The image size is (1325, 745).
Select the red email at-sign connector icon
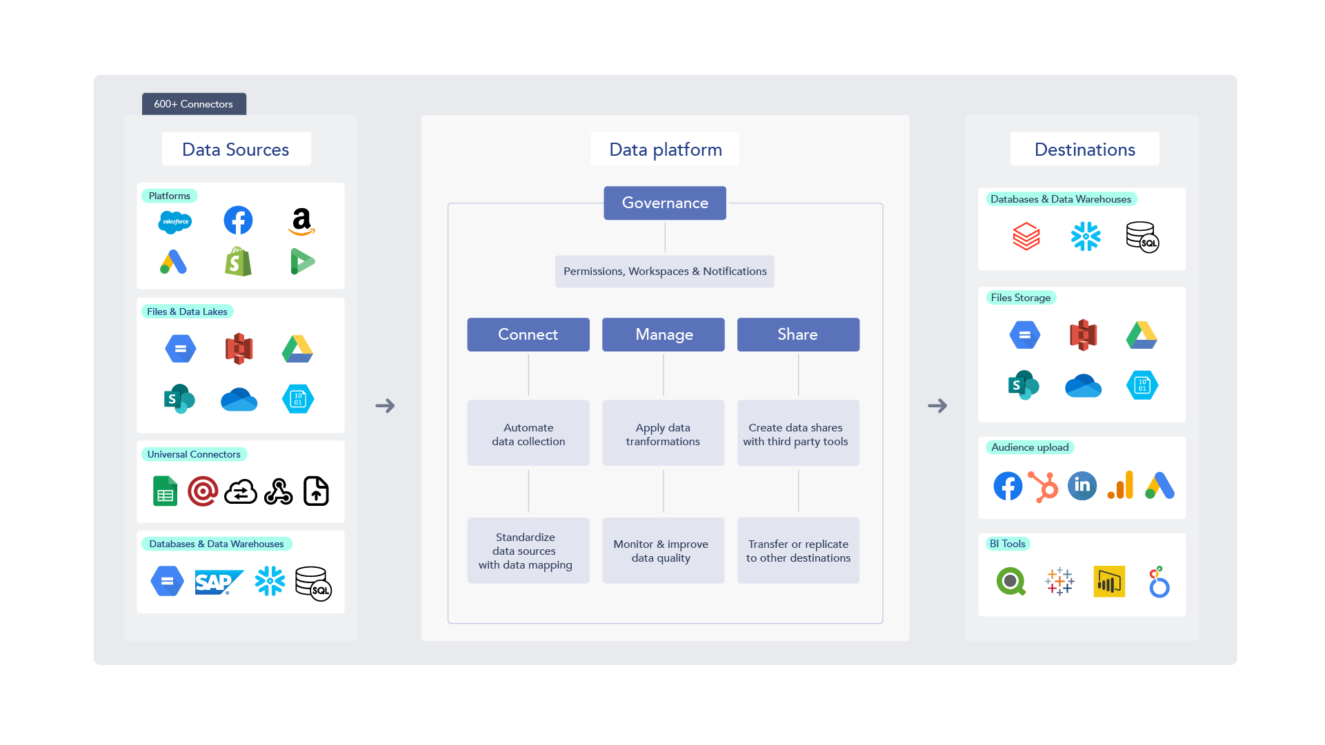(x=203, y=491)
